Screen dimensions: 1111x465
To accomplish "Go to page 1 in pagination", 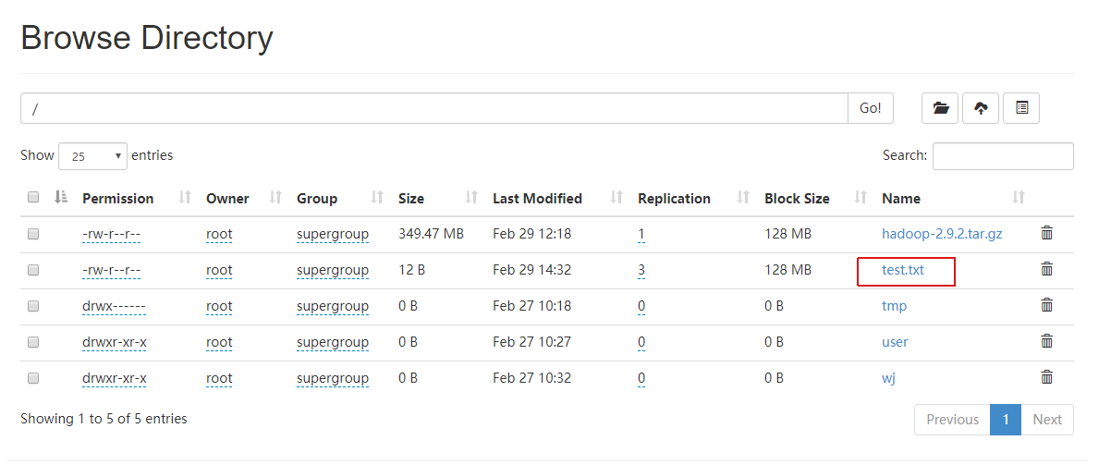I will tap(1006, 420).
